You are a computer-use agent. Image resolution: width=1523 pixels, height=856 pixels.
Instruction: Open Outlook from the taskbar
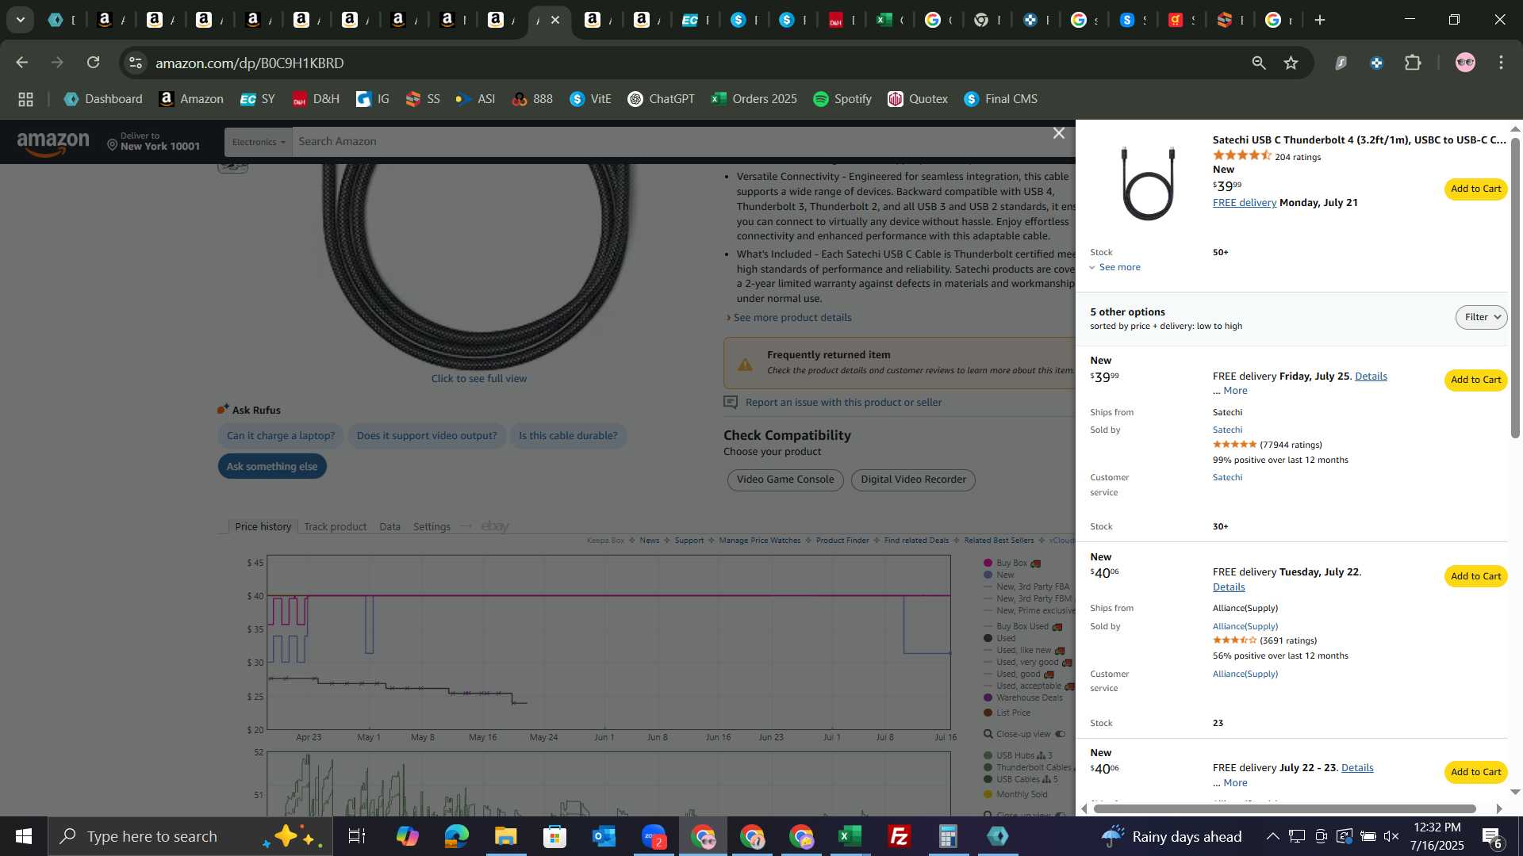pos(604,836)
